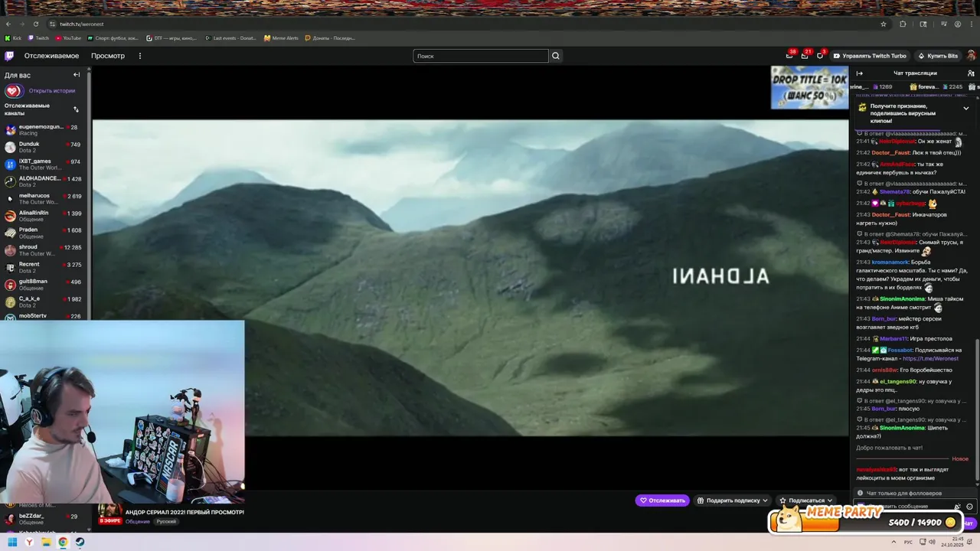Open the Twitch home logo
Screen dimensions: 980x551
pos(9,56)
